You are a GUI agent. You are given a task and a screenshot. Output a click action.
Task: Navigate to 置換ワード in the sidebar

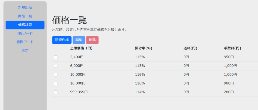(25, 42)
